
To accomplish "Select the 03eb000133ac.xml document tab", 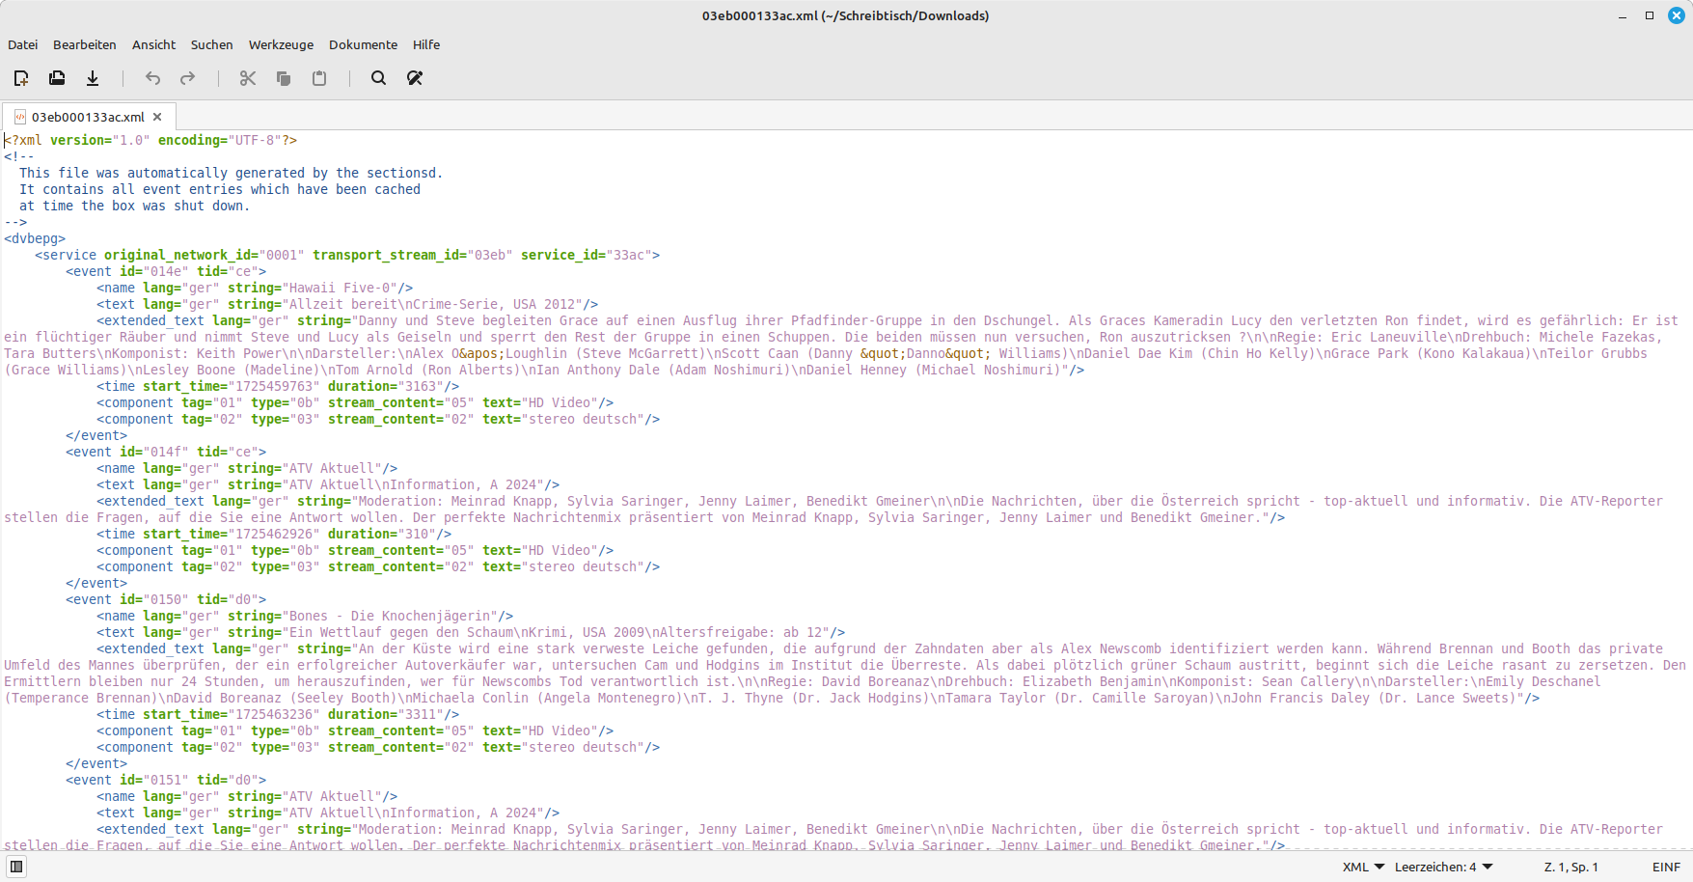I will tap(87, 117).
